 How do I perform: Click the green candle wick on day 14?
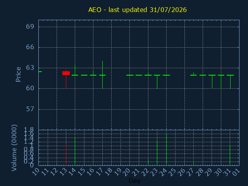point(75,70)
